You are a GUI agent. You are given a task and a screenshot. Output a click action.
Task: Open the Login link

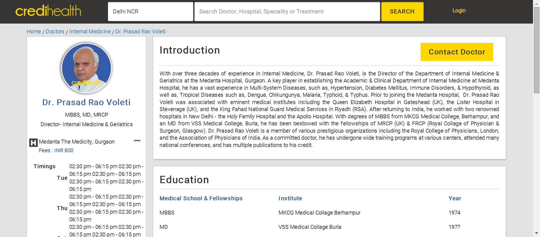[459, 10]
